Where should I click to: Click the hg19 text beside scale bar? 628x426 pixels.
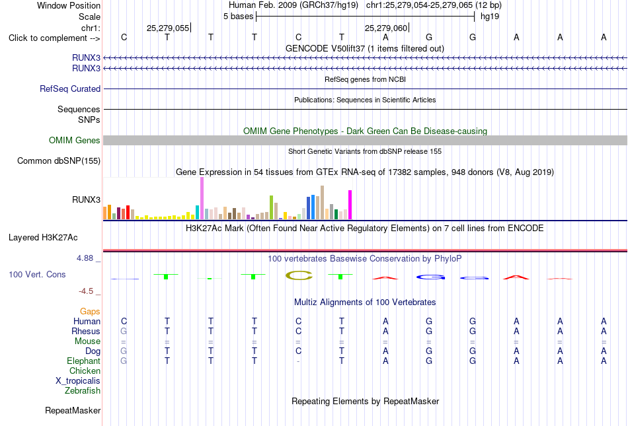(490, 17)
